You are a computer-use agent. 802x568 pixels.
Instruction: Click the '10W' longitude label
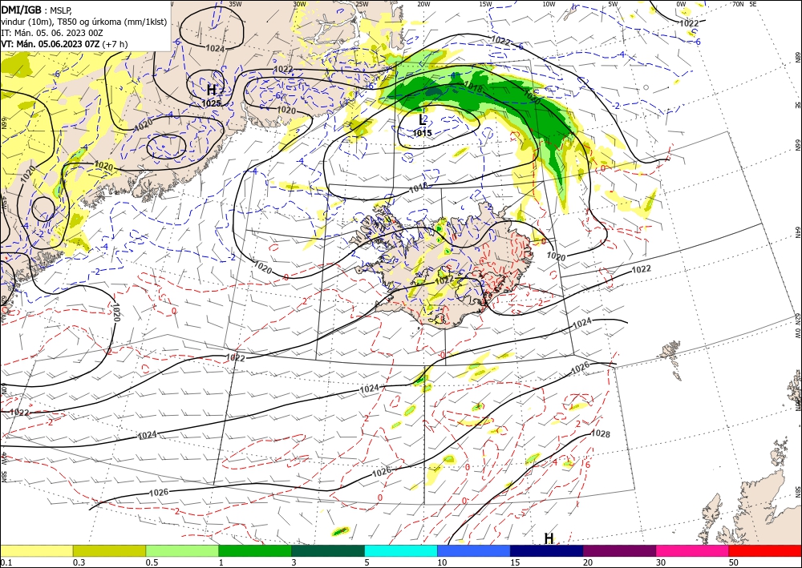pyautogui.click(x=549, y=4)
